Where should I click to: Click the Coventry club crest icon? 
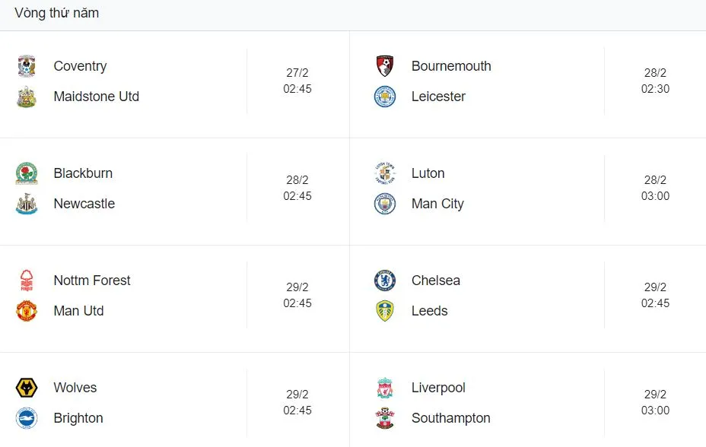pos(27,66)
